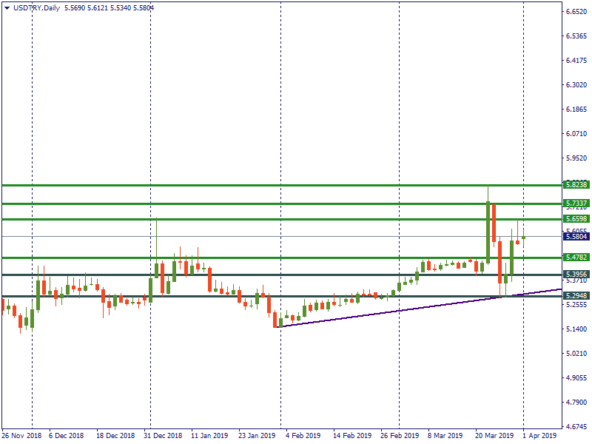
Task: Click the 20 Mar 2019 date label
Action: click(x=494, y=436)
